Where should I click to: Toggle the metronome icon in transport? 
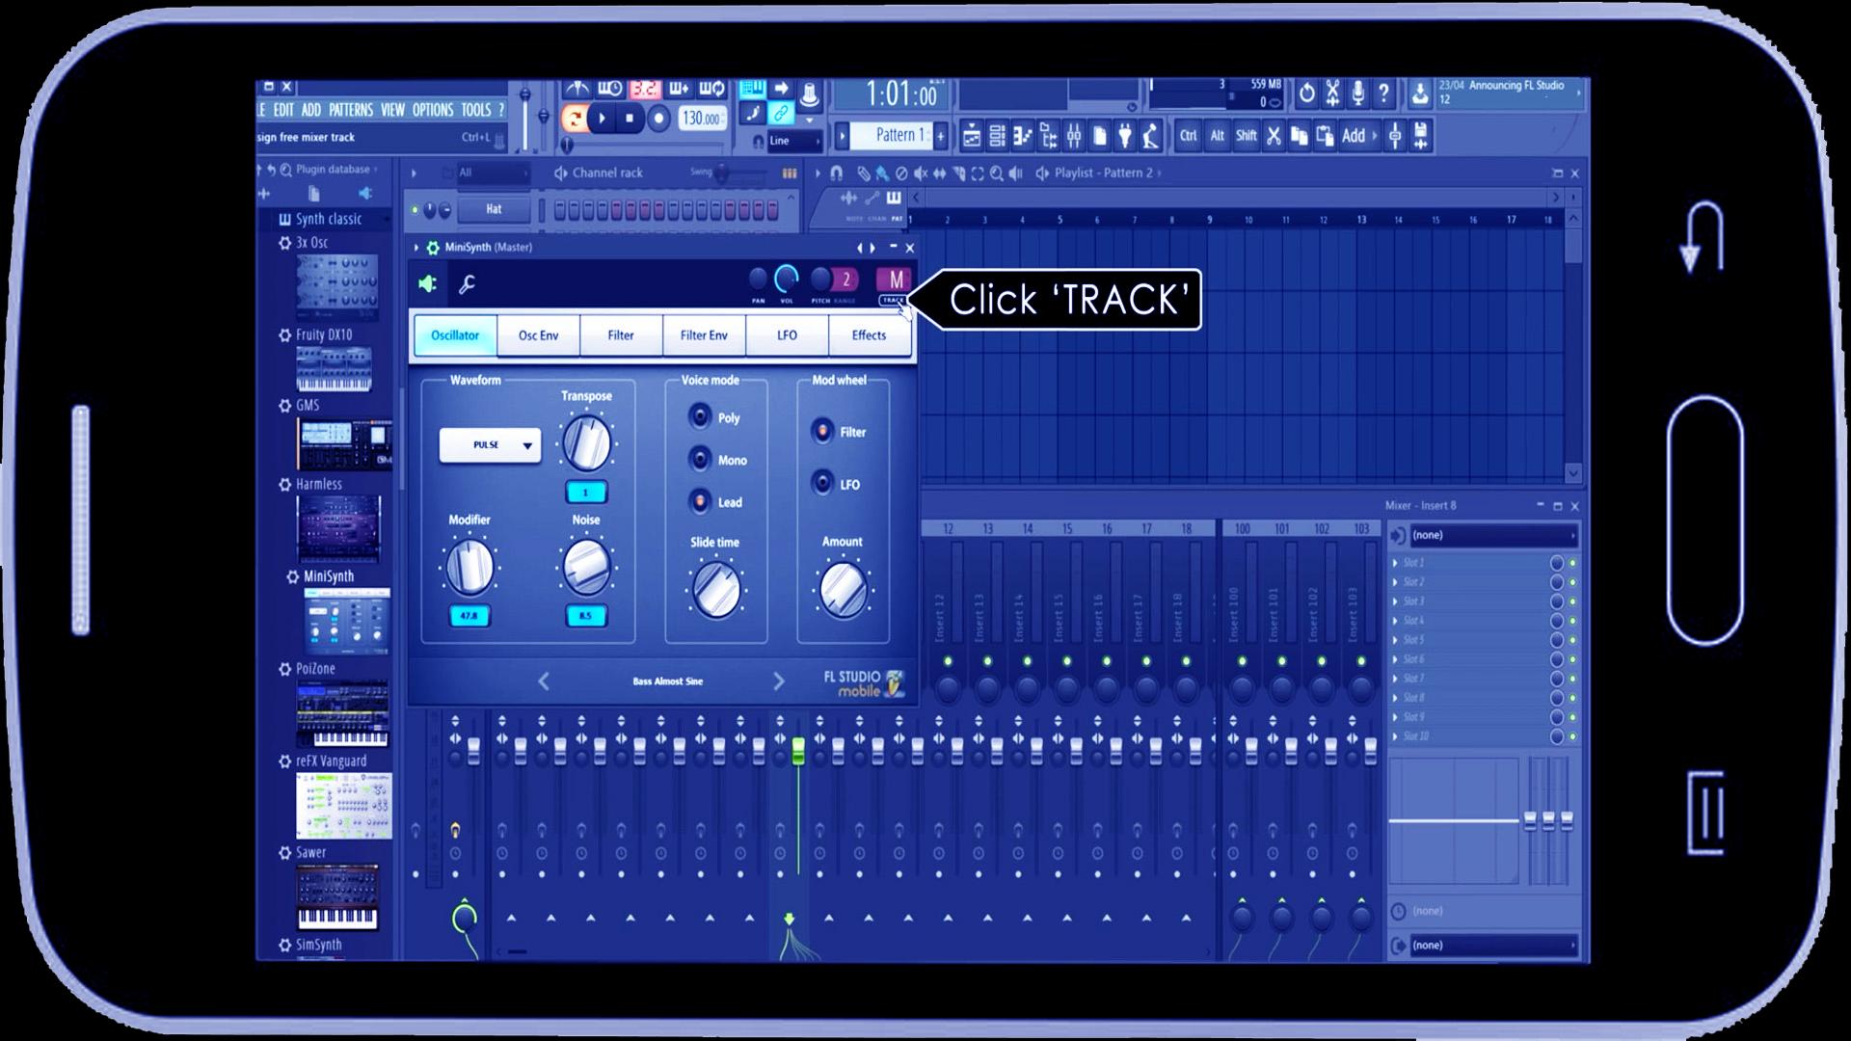pyautogui.click(x=577, y=90)
